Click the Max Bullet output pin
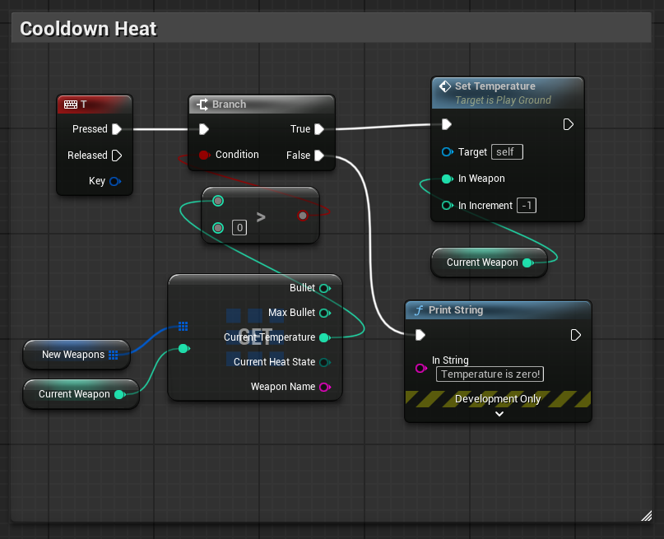Screen dimensions: 664x539 coord(325,313)
